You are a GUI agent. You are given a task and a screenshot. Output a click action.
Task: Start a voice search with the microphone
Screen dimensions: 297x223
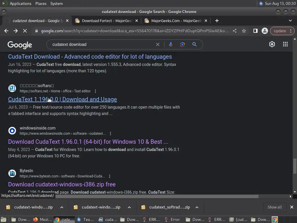tap(171, 44)
